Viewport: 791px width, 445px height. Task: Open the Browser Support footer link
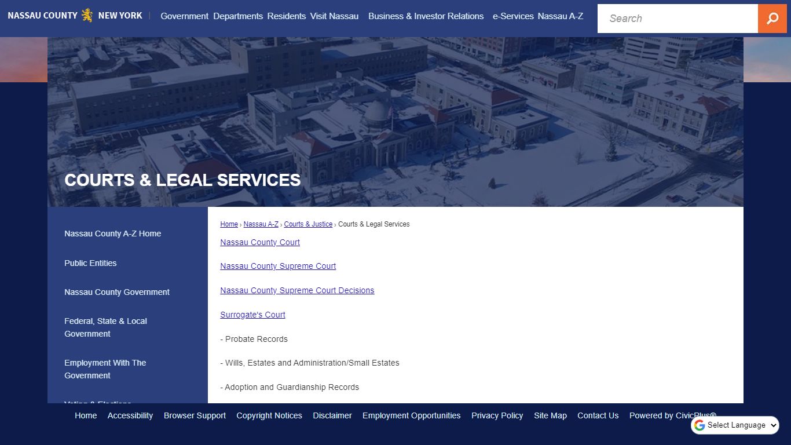pos(195,415)
